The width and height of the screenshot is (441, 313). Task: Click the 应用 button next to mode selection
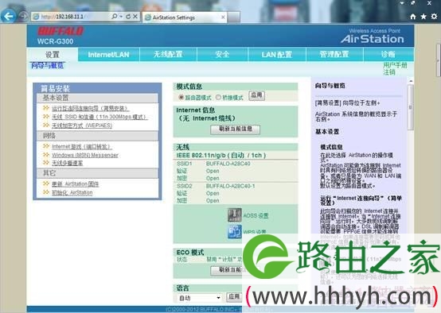tap(256, 95)
